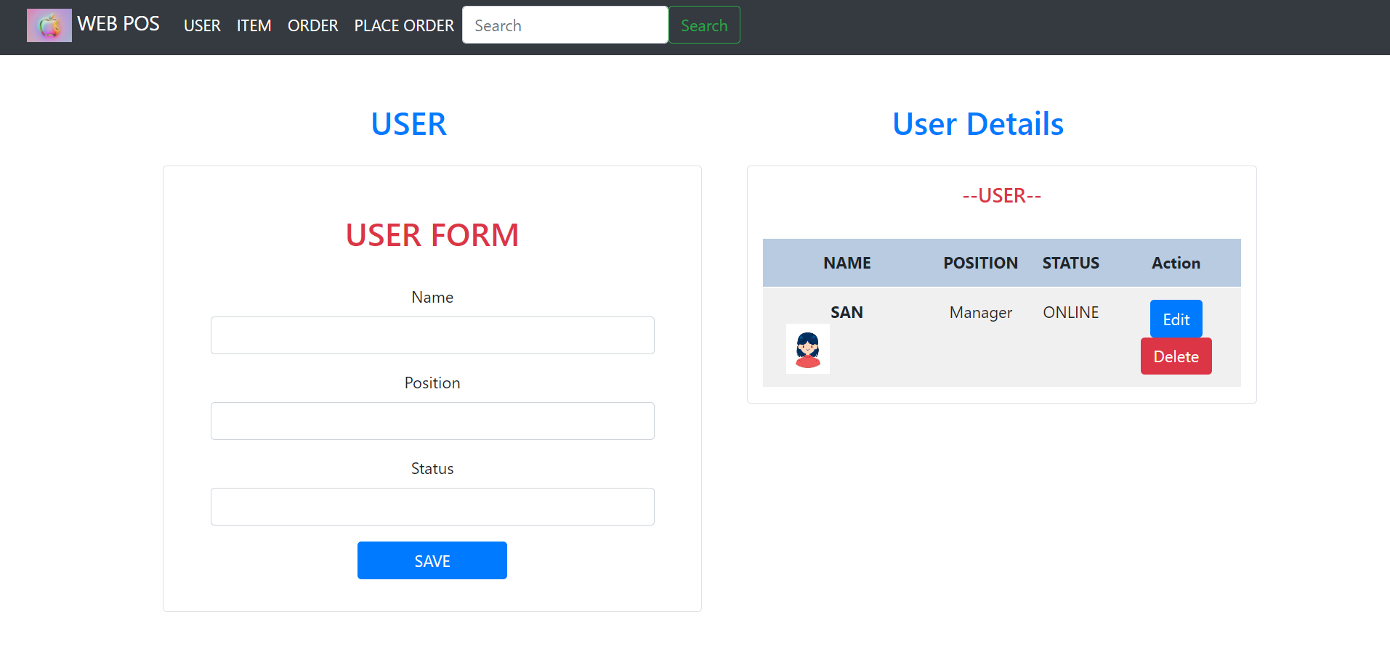This screenshot has width=1390, height=670.
Task: Click the STATUS column header
Action: (1070, 263)
